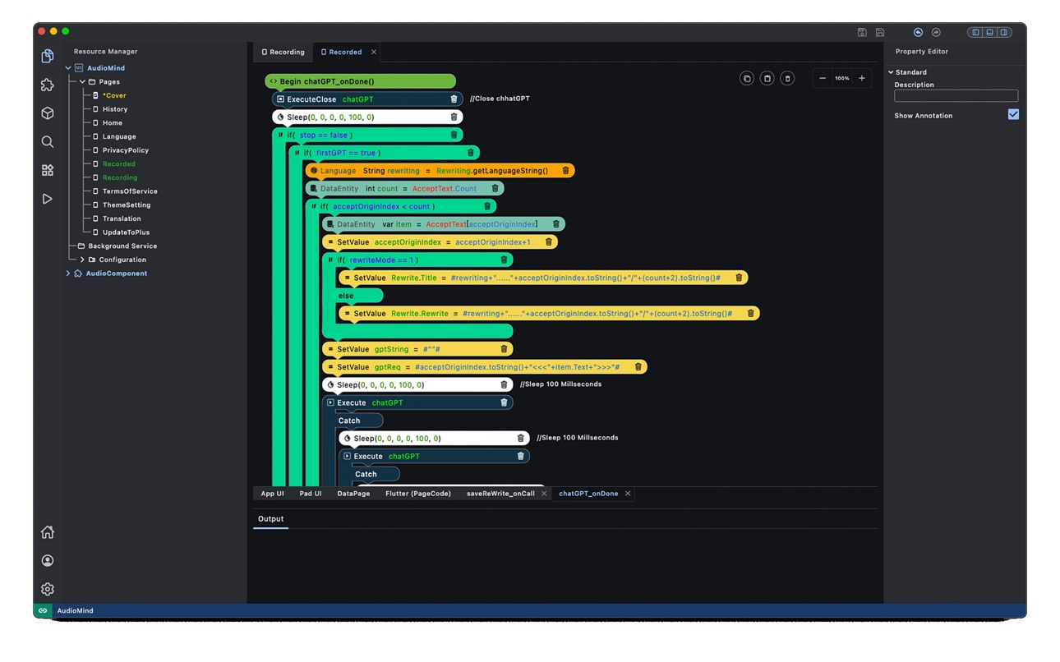Select the Begin chatGPT_onDone() block
The height and width of the screenshot is (662, 1060).
(360, 81)
